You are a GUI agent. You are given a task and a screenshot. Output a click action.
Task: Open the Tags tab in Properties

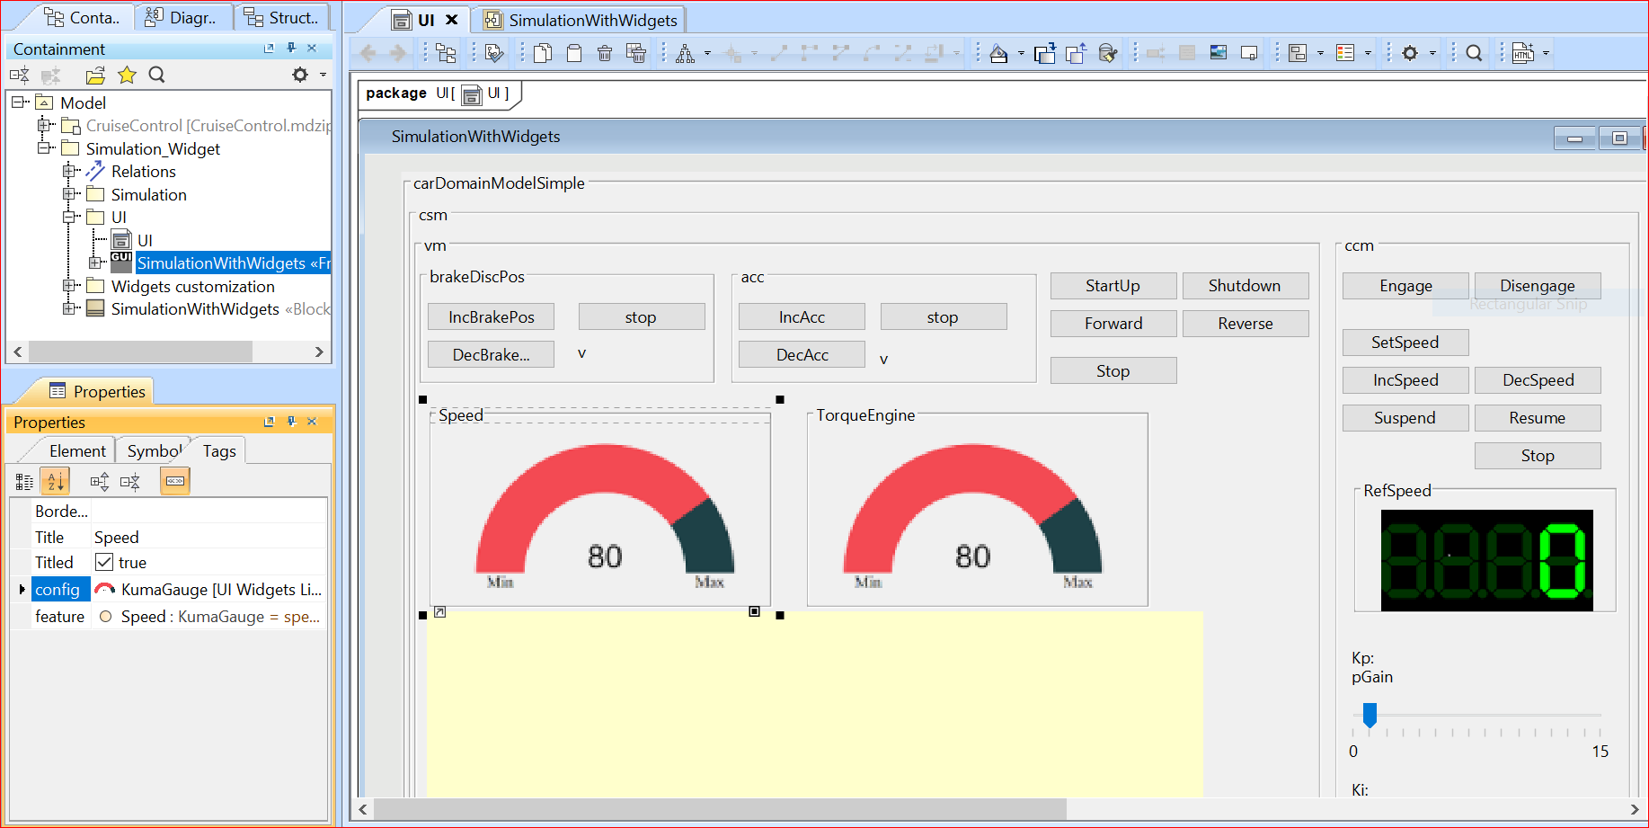click(x=219, y=451)
